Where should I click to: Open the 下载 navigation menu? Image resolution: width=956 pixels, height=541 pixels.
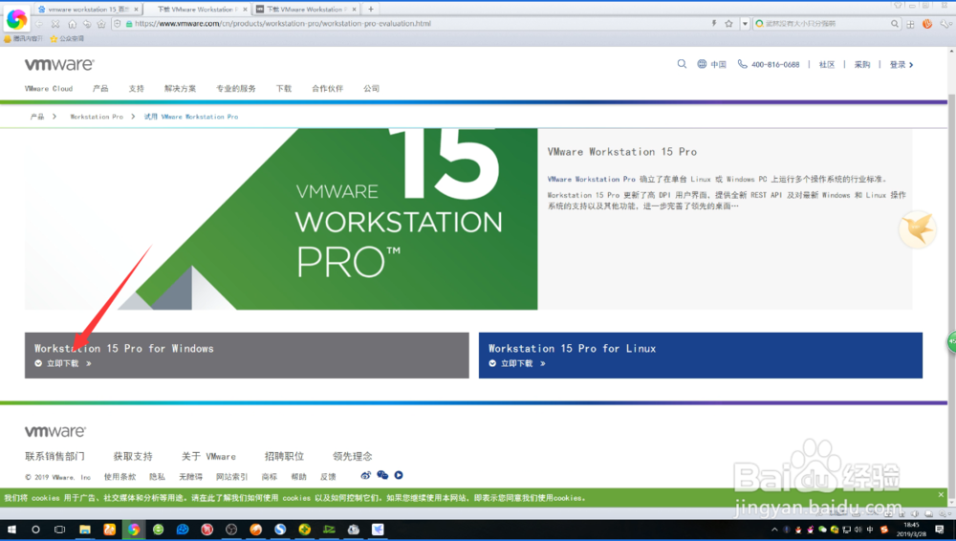(284, 89)
